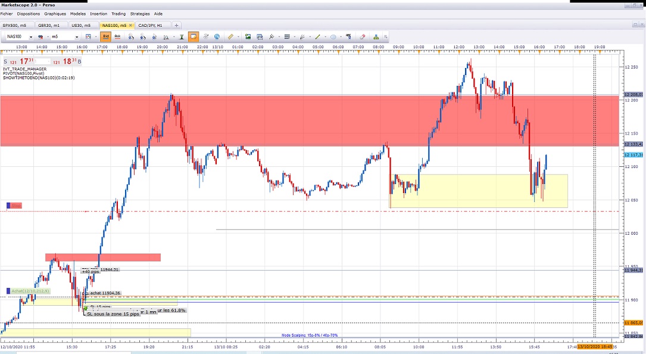
Task: Open the Insertion menu
Action: 98,14
